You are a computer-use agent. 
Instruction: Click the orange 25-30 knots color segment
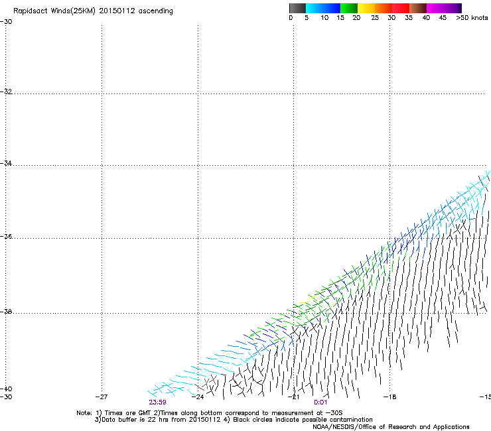pos(384,8)
